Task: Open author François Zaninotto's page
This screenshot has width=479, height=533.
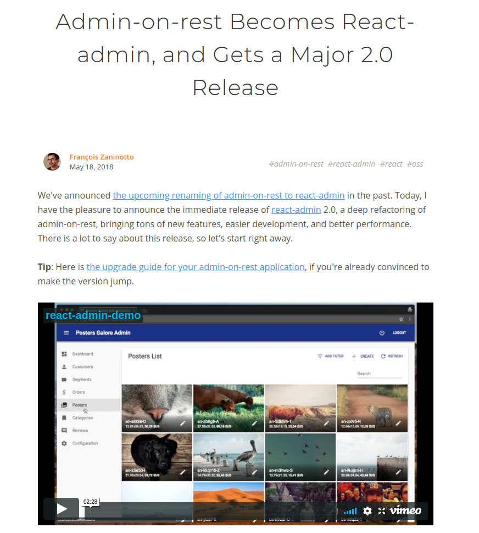Action: coord(102,157)
